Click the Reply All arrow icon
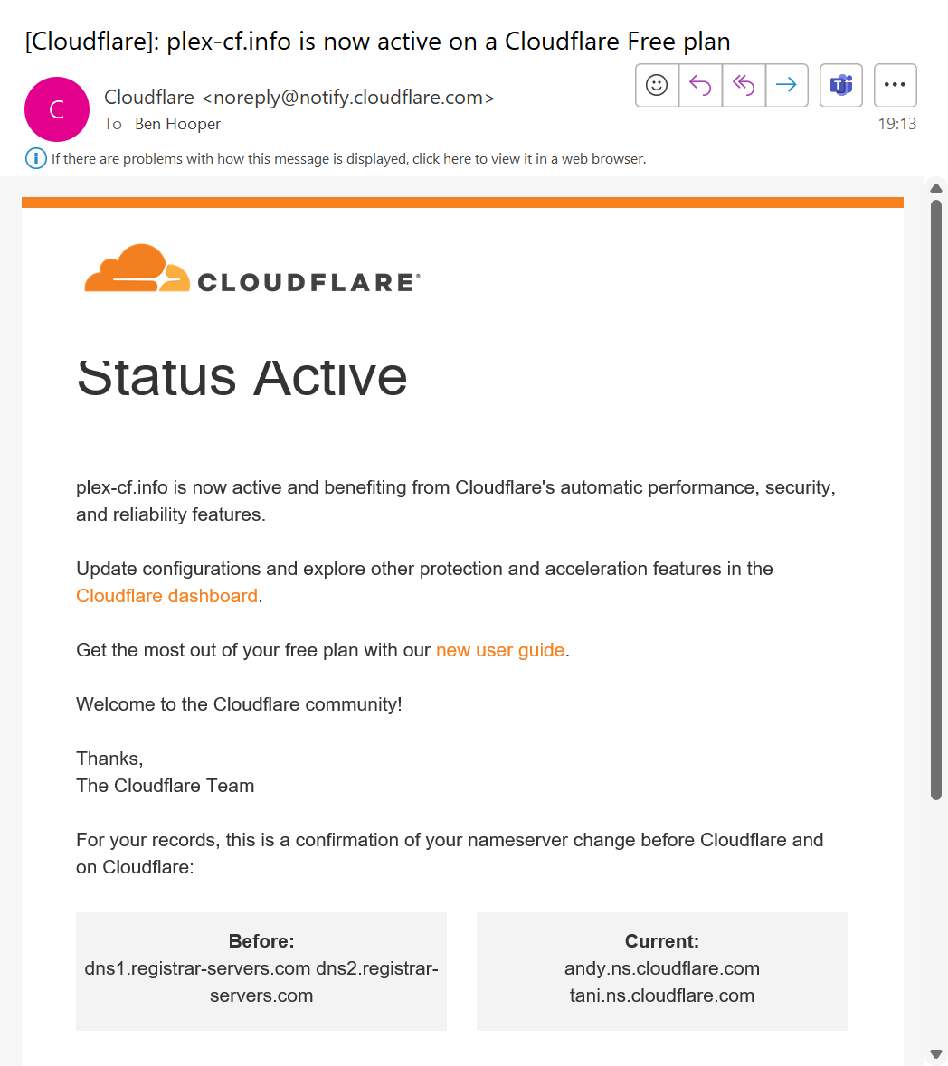 [744, 85]
